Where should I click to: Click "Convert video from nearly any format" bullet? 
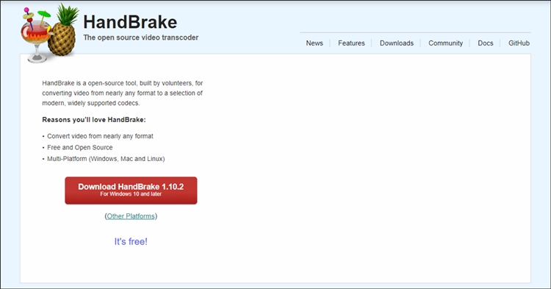pyautogui.click(x=100, y=136)
